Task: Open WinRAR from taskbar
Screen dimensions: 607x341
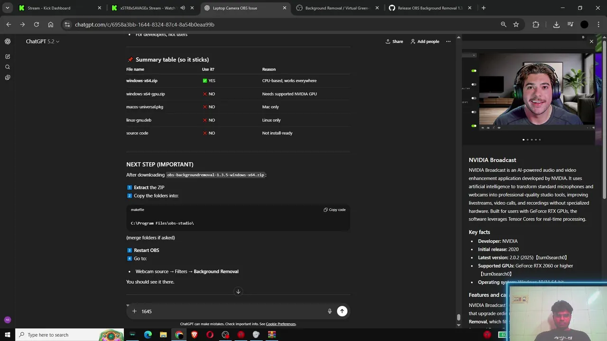Action: tap(272, 335)
